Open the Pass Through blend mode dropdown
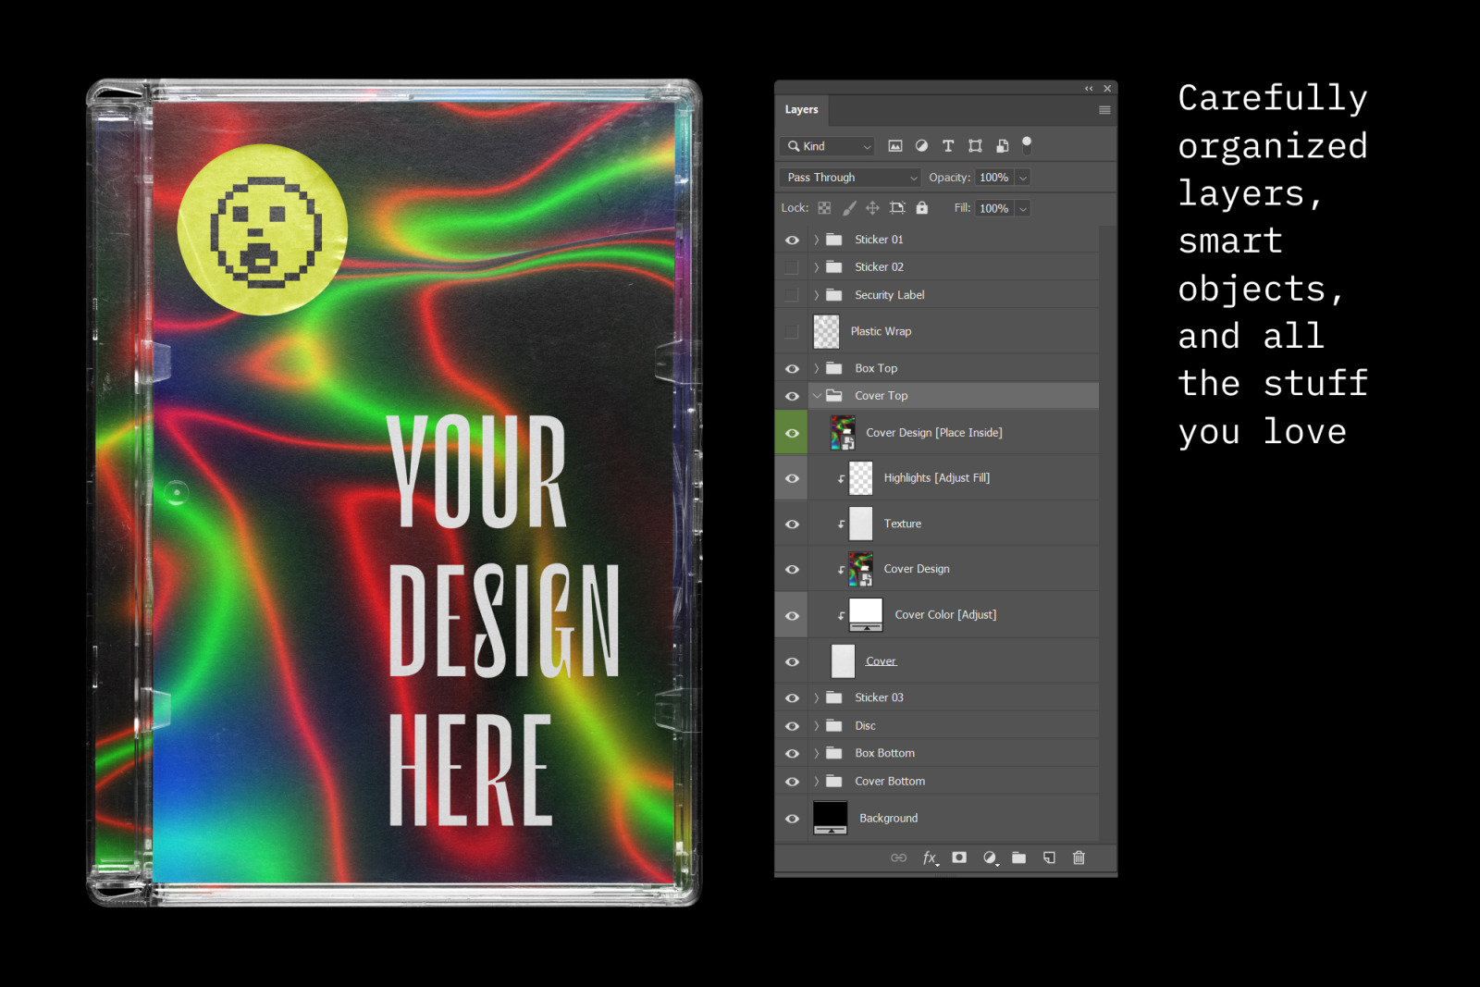Screen dimensions: 1480x987 click(x=850, y=178)
